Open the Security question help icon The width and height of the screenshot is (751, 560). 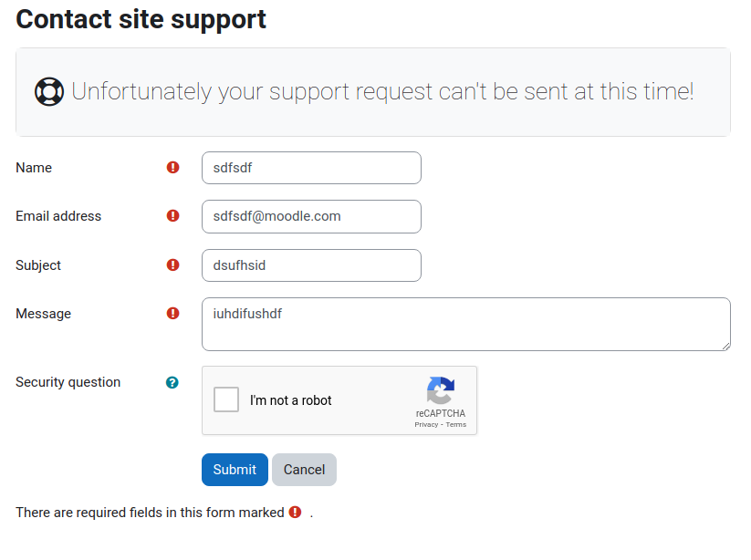(x=172, y=382)
